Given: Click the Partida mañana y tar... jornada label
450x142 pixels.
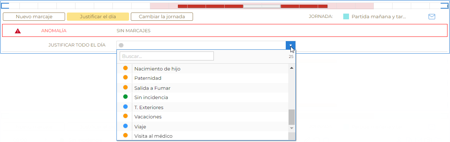Looking at the screenshot, I should click(379, 17).
